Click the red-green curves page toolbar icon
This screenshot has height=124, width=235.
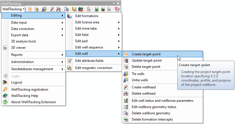click(89, 9)
